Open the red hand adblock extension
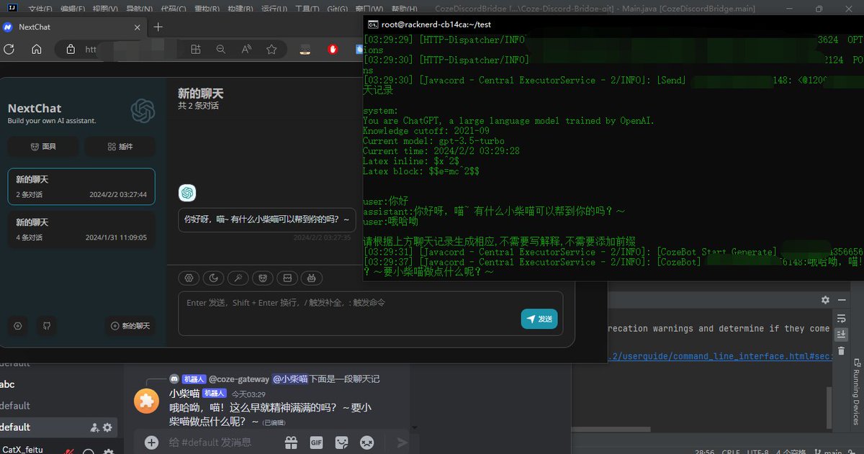The height and width of the screenshot is (454, 864). [x=333, y=50]
